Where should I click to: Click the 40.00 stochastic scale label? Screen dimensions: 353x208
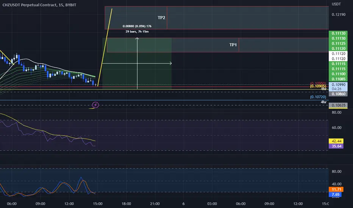point(336,184)
